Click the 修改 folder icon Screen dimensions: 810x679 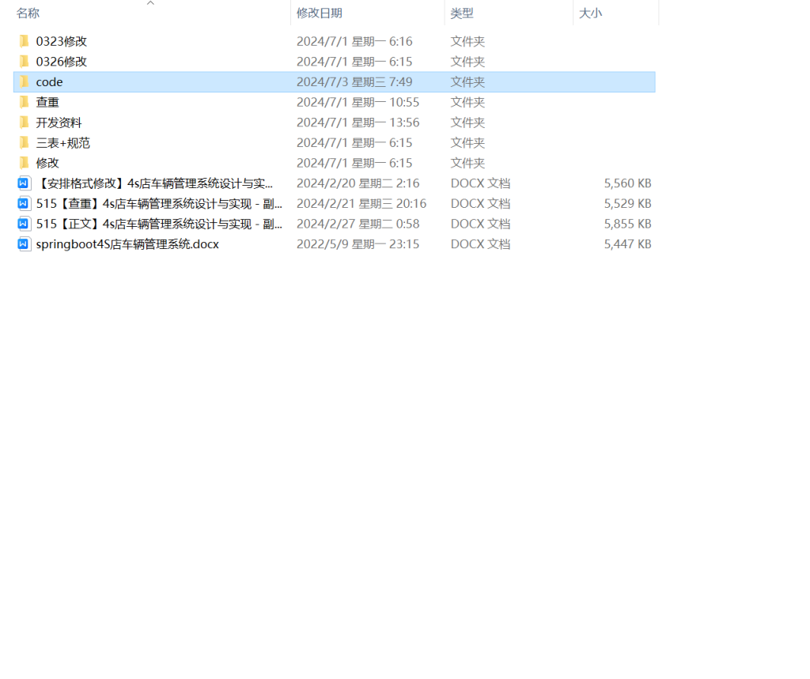click(x=24, y=163)
